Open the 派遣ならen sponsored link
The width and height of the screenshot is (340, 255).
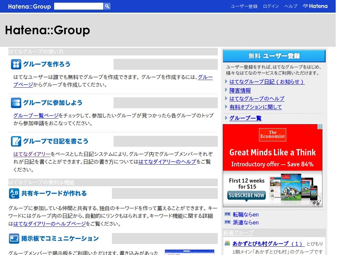coord(246,223)
